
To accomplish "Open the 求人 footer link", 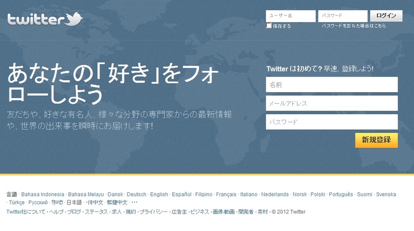I will pos(116,212).
